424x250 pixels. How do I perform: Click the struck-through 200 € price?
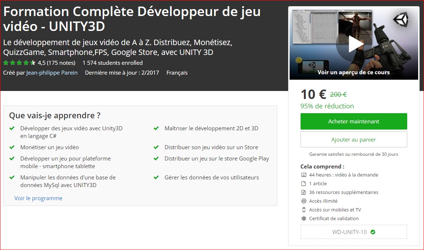(x=338, y=95)
